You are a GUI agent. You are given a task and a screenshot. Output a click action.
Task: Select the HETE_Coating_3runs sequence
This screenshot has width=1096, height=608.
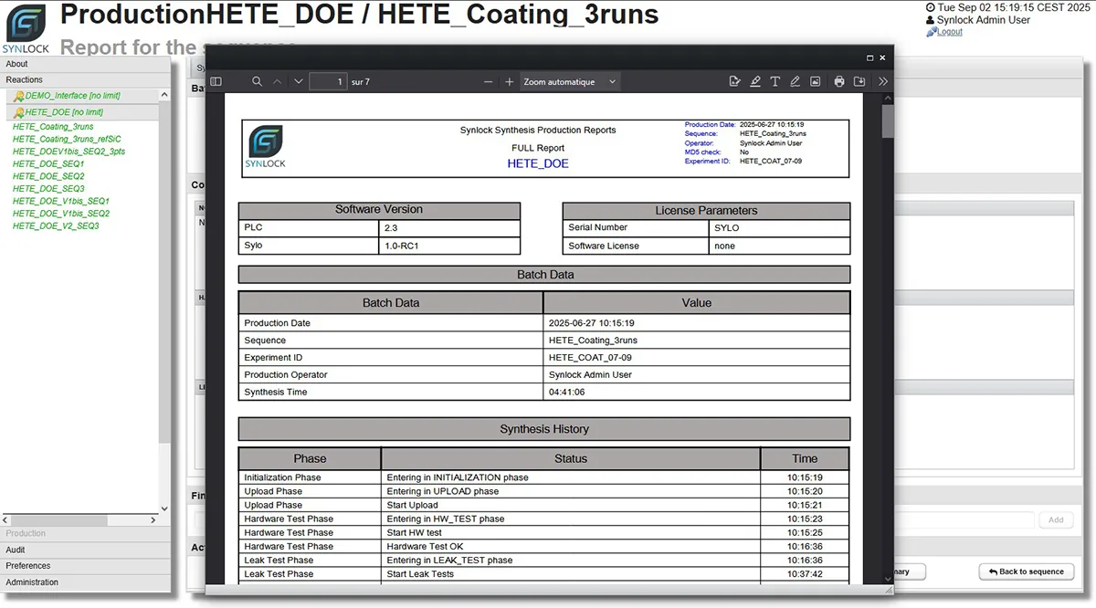(53, 126)
